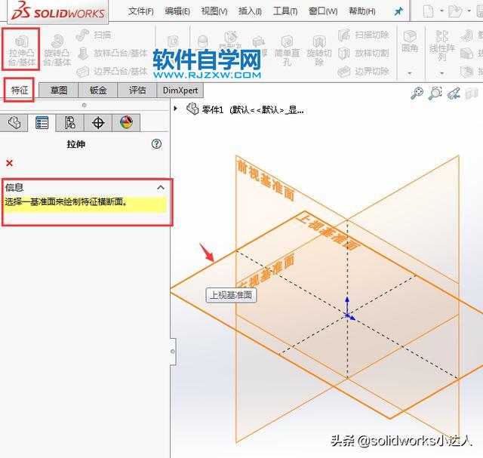
Task: Collapse the 信息 section chevron
Action: click(161, 187)
